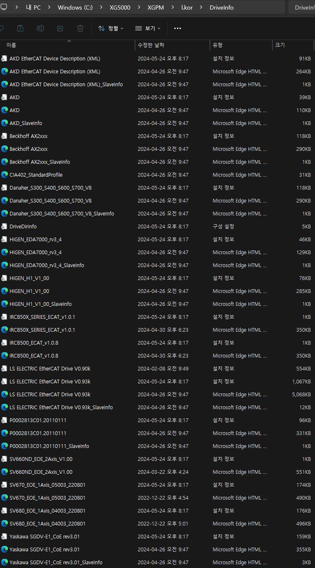Image resolution: width=315 pixels, height=568 pixels.
Task: Click the 크기 size column header
Action: tap(279, 45)
